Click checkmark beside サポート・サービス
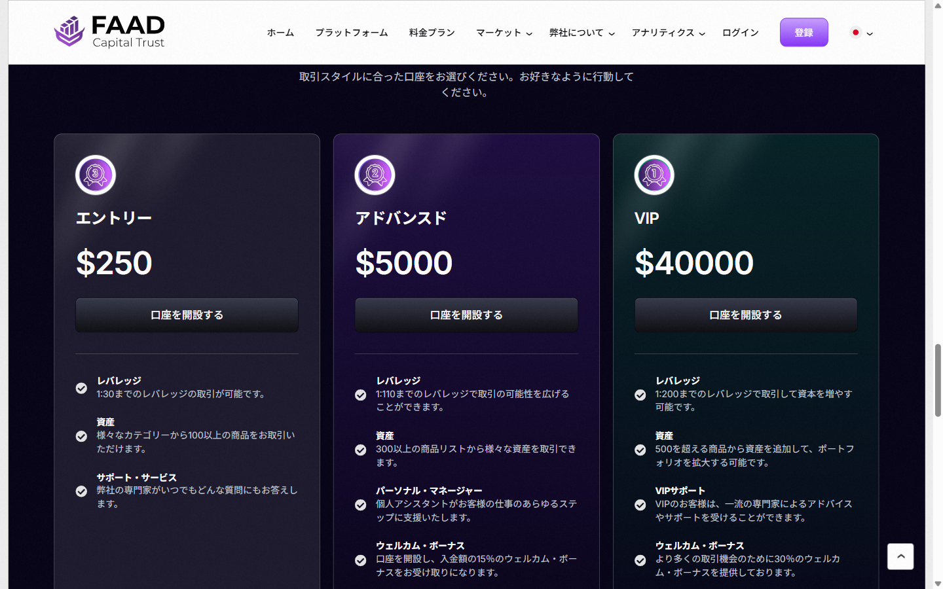The image size is (943, 589). (x=81, y=491)
